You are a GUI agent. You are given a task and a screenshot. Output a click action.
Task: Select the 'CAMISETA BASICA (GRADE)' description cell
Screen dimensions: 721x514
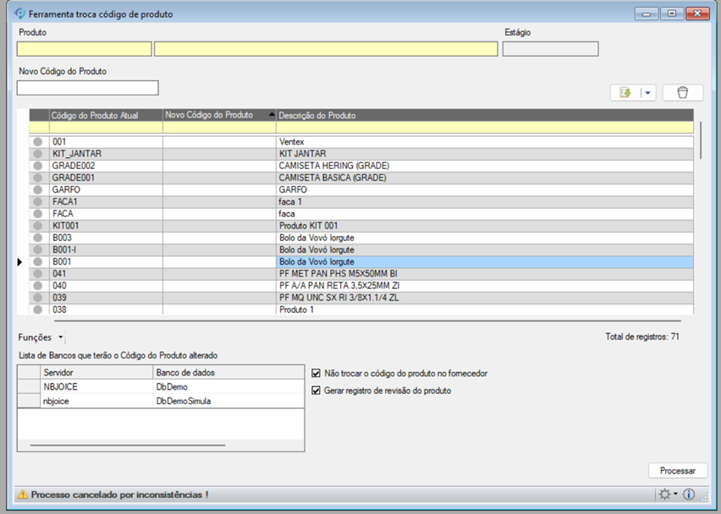(x=485, y=178)
